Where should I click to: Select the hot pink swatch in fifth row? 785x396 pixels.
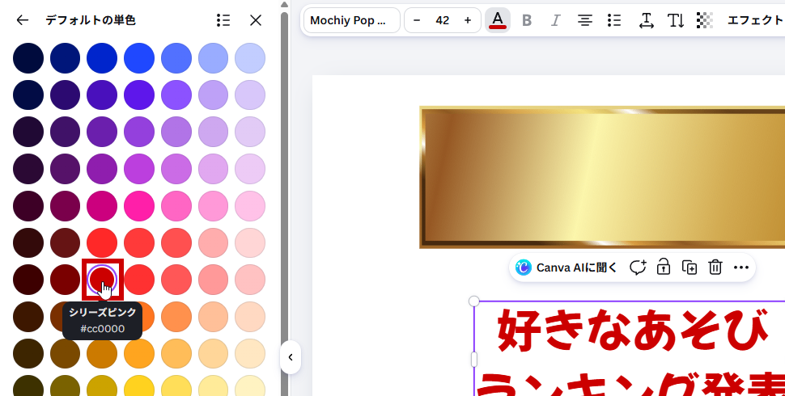click(139, 206)
